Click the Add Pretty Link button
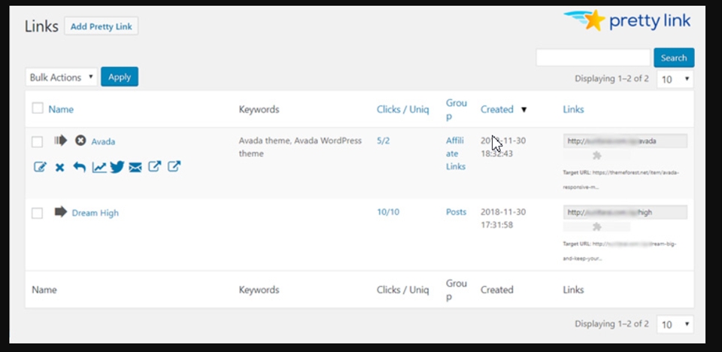Image resolution: width=722 pixels, height=352 pixels. 101,26
